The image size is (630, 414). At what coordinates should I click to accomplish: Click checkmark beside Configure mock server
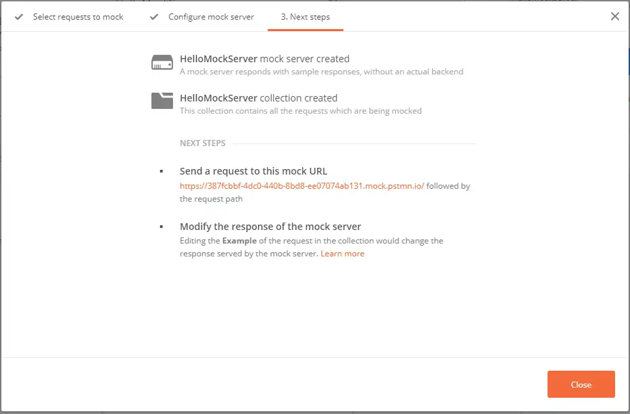pyautogui.click(x=154, y=17)
